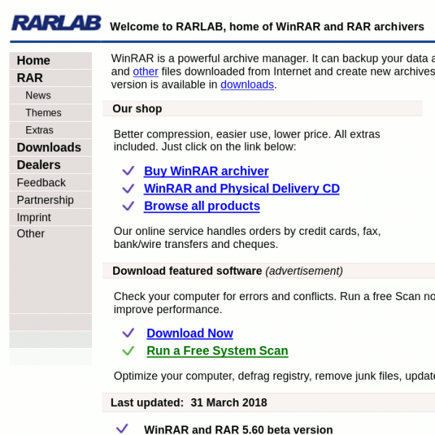Click checkmark beside 5.60 beta version
Viewport: 435px width, 435px height.
122,428
